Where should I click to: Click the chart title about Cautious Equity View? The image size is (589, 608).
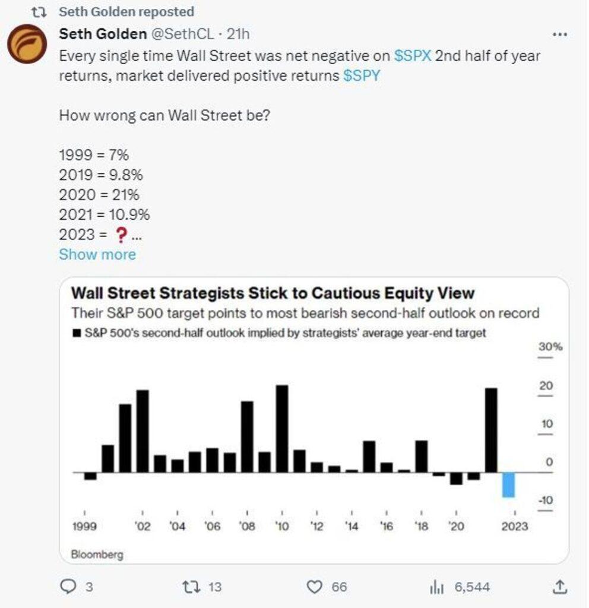[273, 293]
